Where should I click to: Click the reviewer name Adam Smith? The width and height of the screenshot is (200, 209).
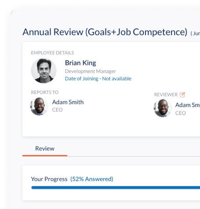188,105
